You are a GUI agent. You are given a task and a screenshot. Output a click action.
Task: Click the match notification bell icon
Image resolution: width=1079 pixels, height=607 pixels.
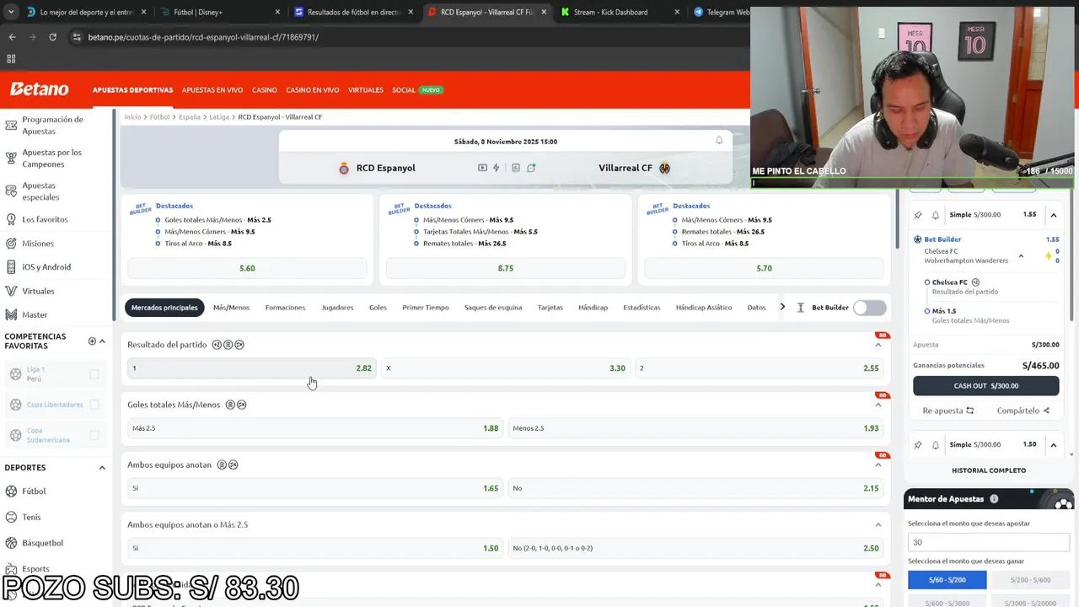pyautogui.click(x=719, y=141)
